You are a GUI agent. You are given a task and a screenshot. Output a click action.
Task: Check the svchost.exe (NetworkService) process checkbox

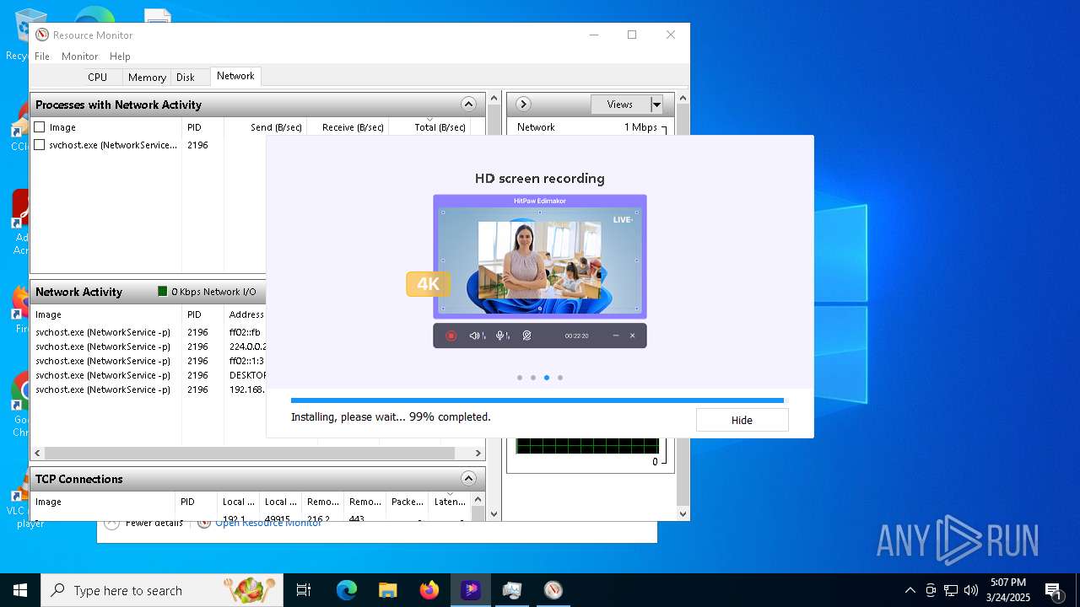click(40, 145)
